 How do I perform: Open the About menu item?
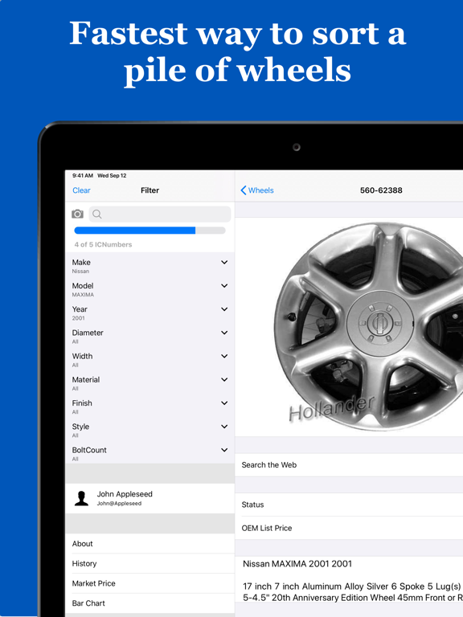coord(150,544)
